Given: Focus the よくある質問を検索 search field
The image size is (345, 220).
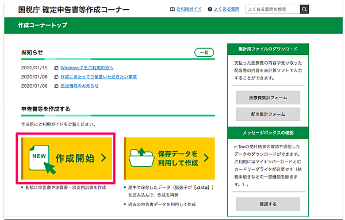Looking at the screenshot, I should click(273, 9).
